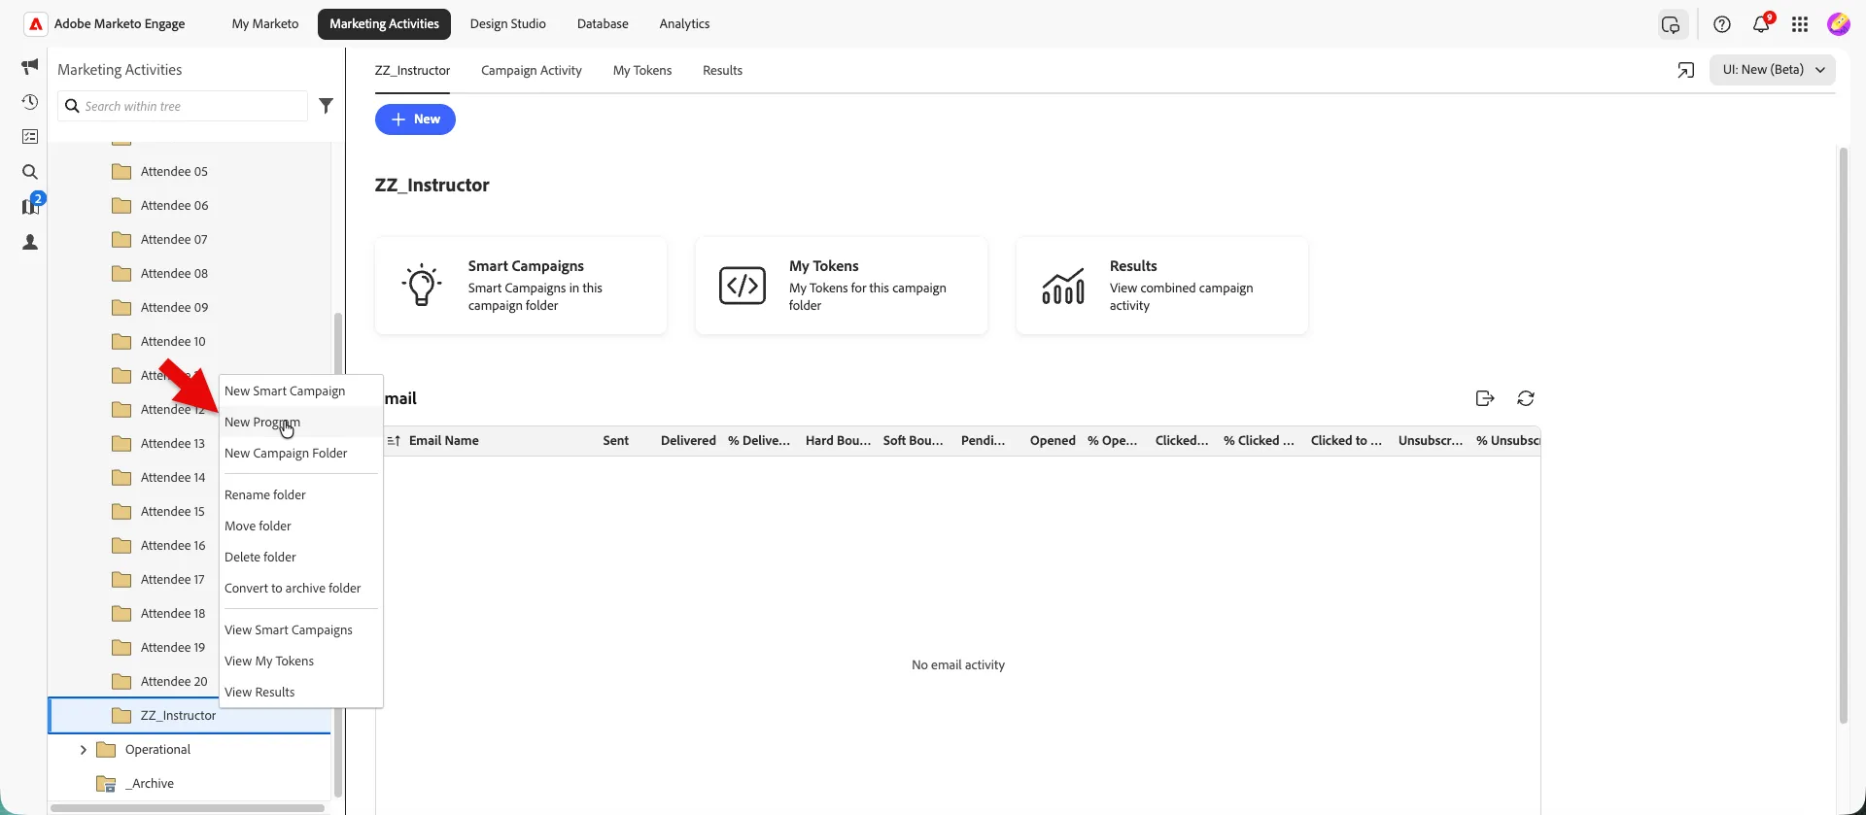This screenshot has width=1866, height=815.
Task: Switch to the Campaign Activity tab
Action: 532,70
